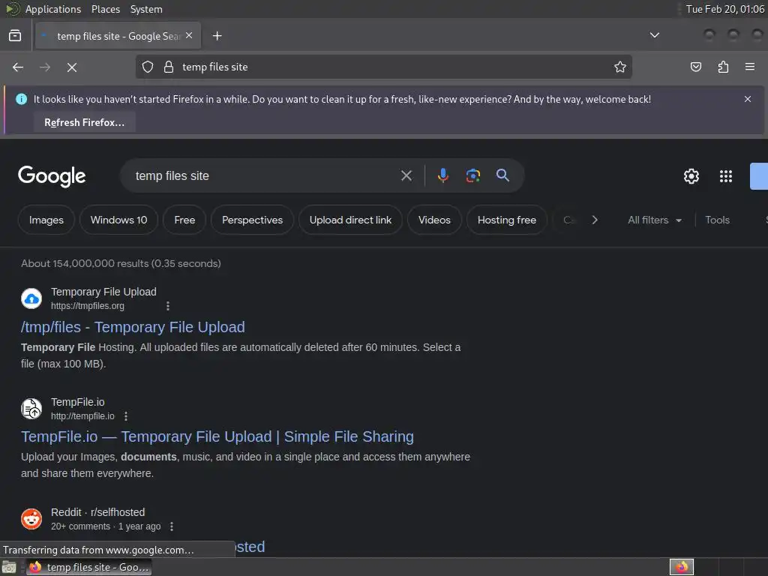Filter results by Images

point(46,220)
